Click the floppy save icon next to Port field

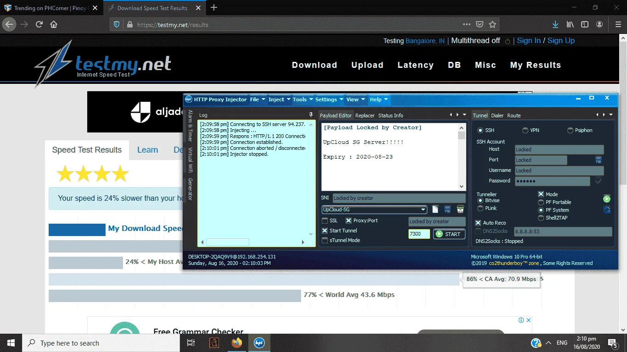tap(599, 159)
